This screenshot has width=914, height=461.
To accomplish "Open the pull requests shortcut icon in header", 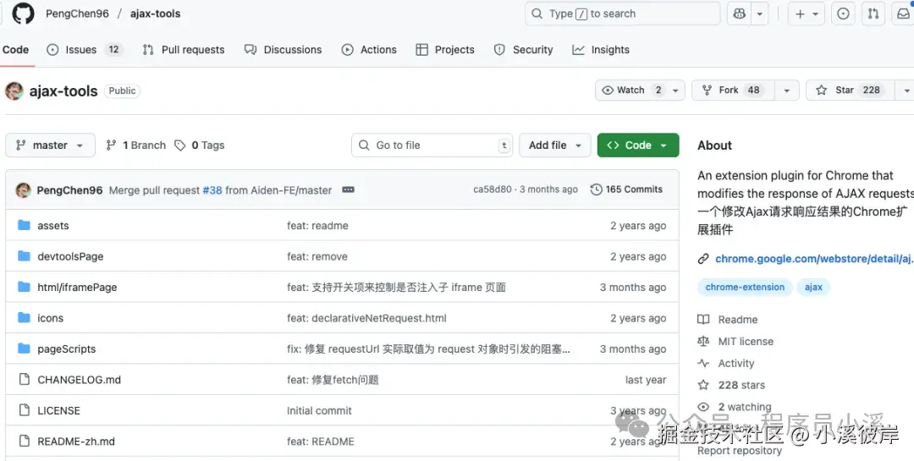I will [x=873, y=14].
